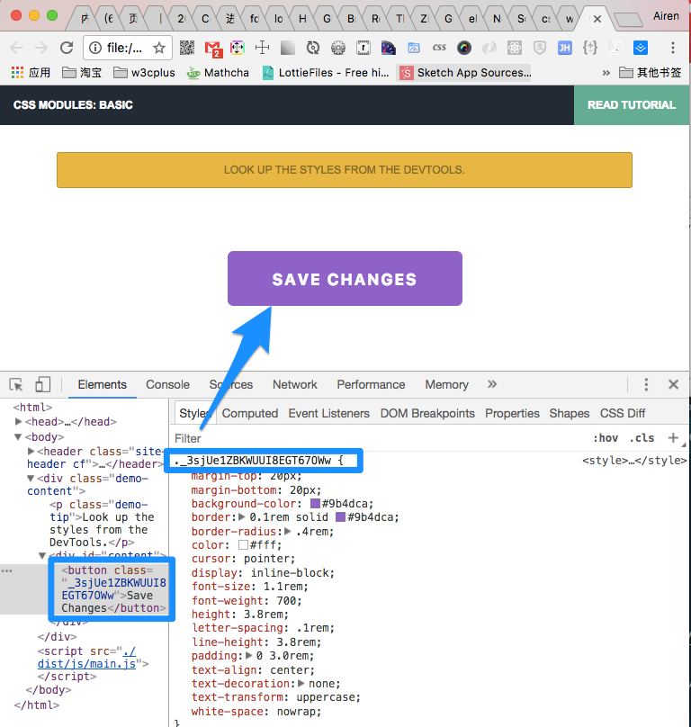The width and height of the screenshot is (691, 727).
Task: Show more DevTools tabs
Action: tap(492, 384)
